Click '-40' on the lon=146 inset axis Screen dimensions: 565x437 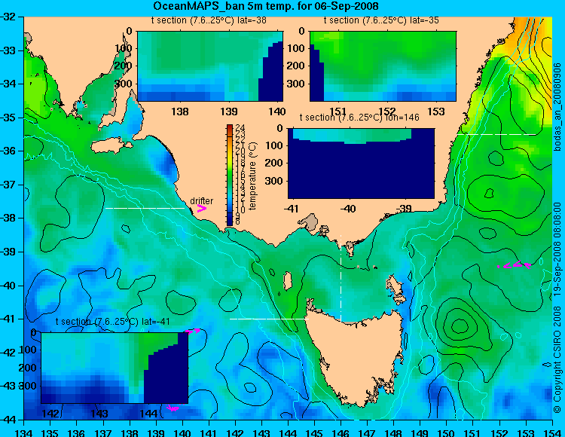(348, 208)
